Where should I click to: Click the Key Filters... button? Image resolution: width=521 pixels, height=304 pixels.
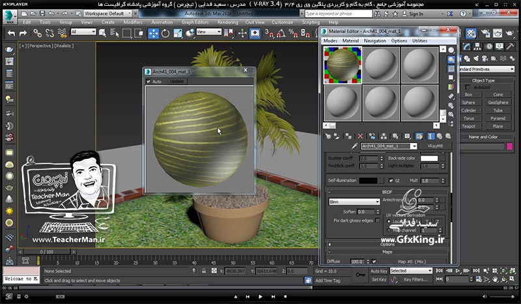415,280
